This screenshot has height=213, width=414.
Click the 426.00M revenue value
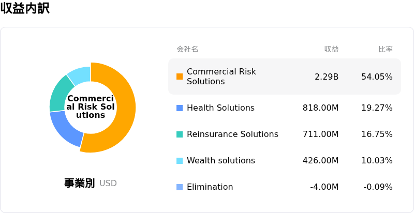320,161
